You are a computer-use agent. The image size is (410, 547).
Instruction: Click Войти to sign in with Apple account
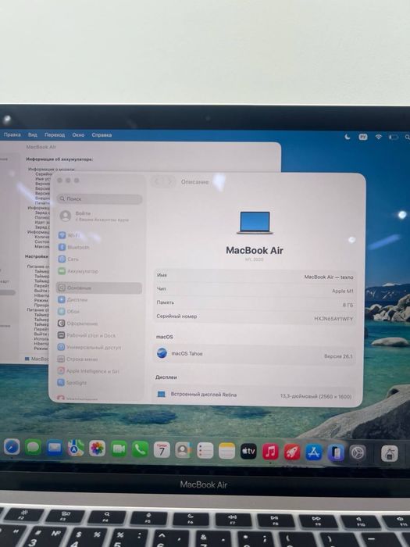(94, 216)
